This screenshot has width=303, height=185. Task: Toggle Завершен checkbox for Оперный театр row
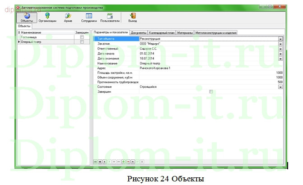pos(82,42)
